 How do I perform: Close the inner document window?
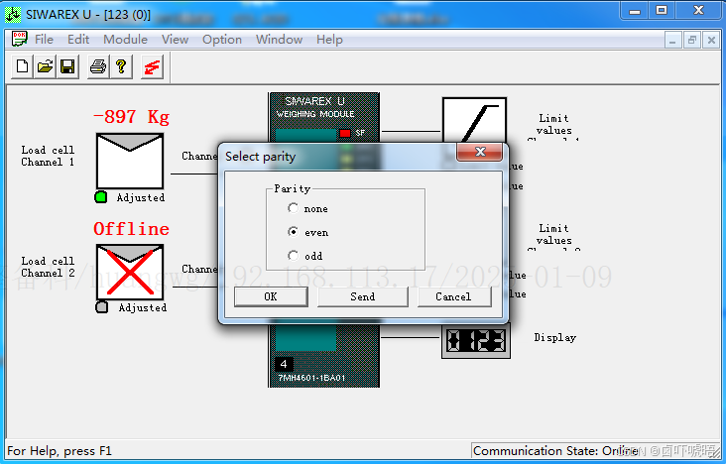(x=712, y=40)
